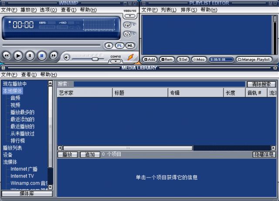
Task: Sort by 长度 column header
Action: (x=235, y=93)
